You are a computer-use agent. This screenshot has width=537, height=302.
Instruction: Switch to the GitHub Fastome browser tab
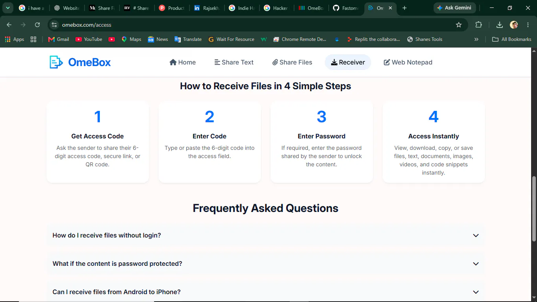tap(346, 8)
